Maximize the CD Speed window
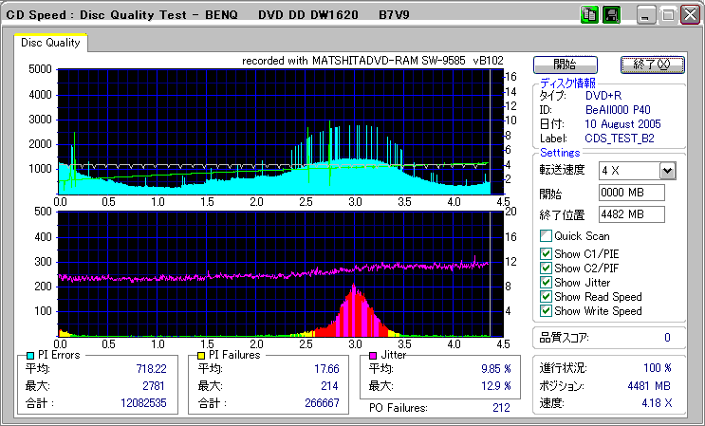Viewport: 705px width, 426px height. pos(668,15)
